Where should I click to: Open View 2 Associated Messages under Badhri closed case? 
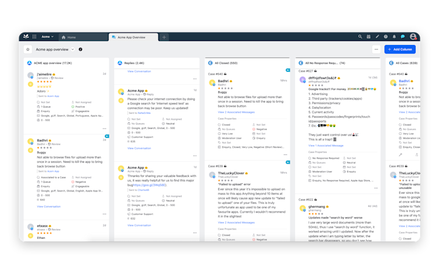236,112
